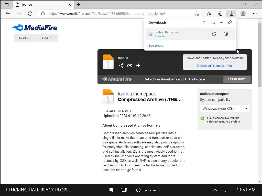
Task: Delete the touhou.themepack download entry
Action: (226, 34)
